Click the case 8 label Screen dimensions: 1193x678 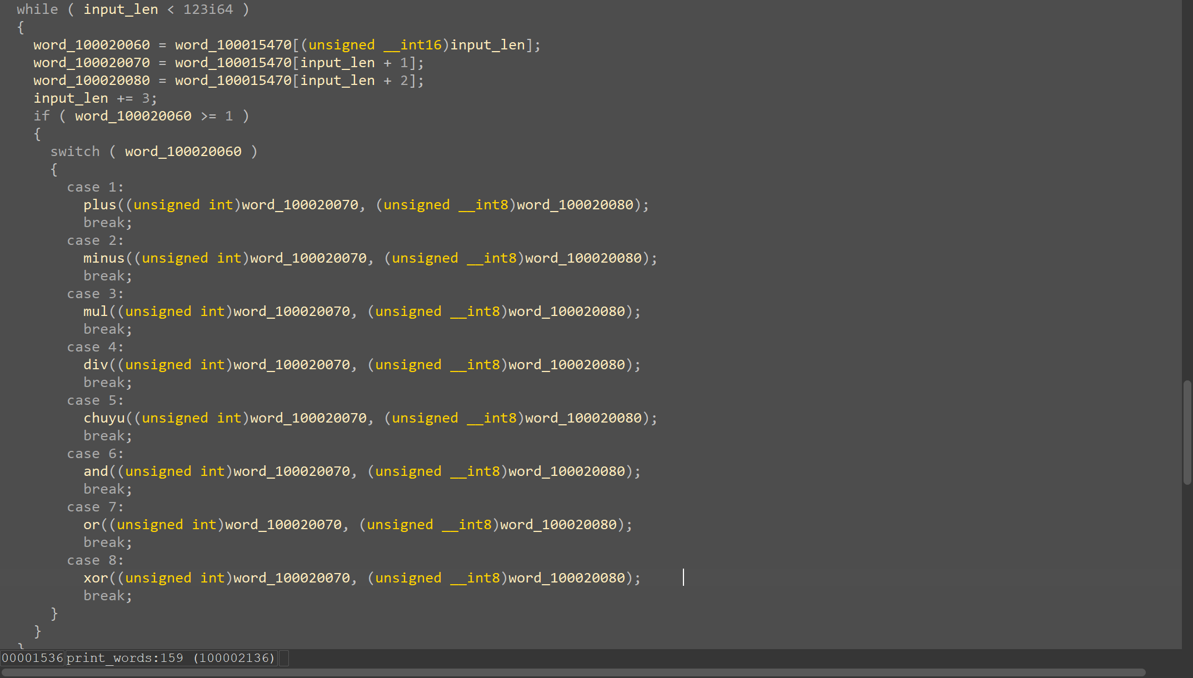coord(95,560)
